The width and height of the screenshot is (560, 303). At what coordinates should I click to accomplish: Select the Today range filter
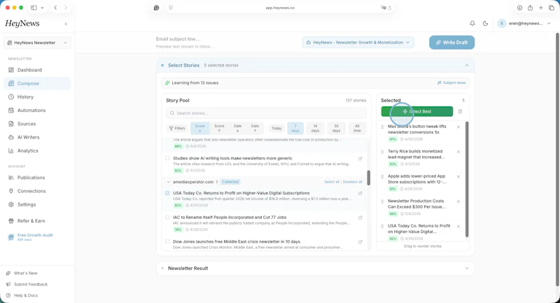(276, 128)
